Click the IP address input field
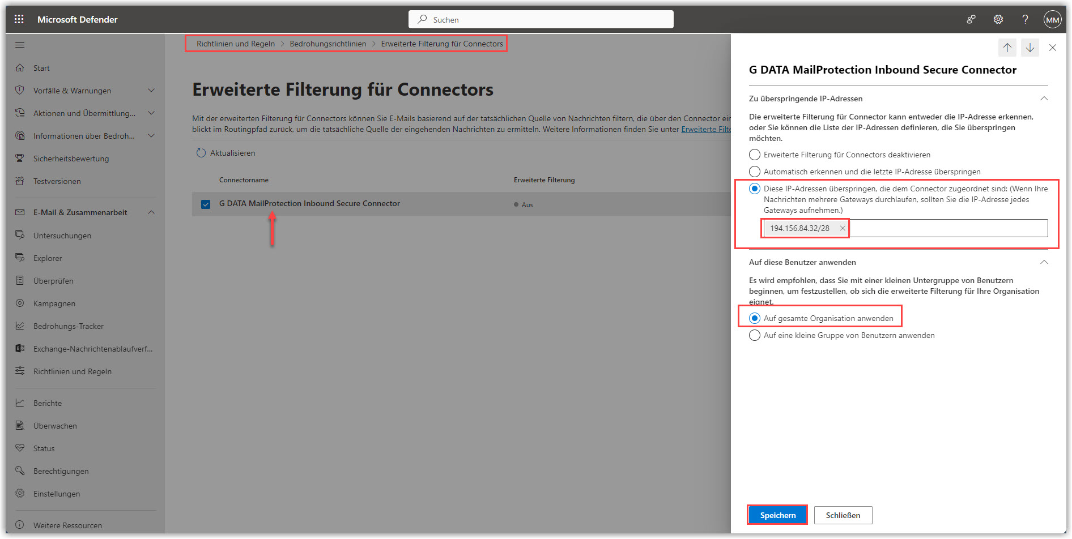 click(x=949, y=228)
